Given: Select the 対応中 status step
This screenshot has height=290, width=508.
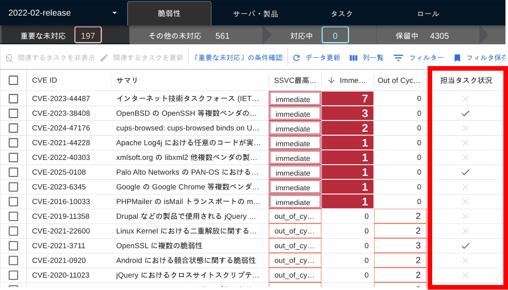Looking at the screenshot, I should point(319,36).
